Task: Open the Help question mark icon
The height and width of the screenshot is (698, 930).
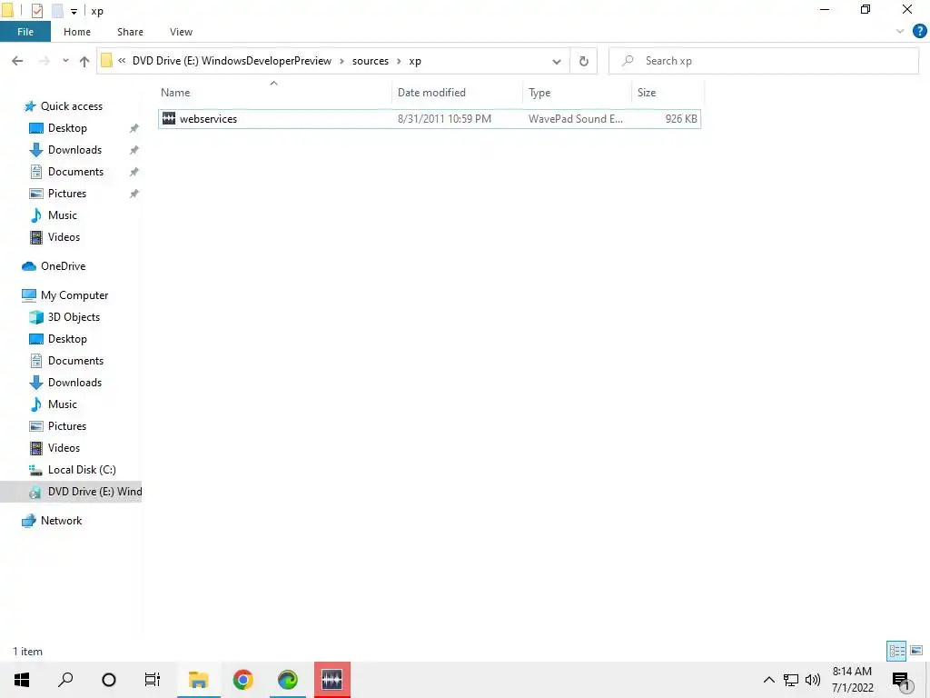Action: [x=919, y=32]
